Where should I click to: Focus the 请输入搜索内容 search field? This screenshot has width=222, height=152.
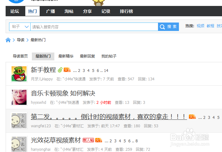pyautogui.click(x=94, y=27)
